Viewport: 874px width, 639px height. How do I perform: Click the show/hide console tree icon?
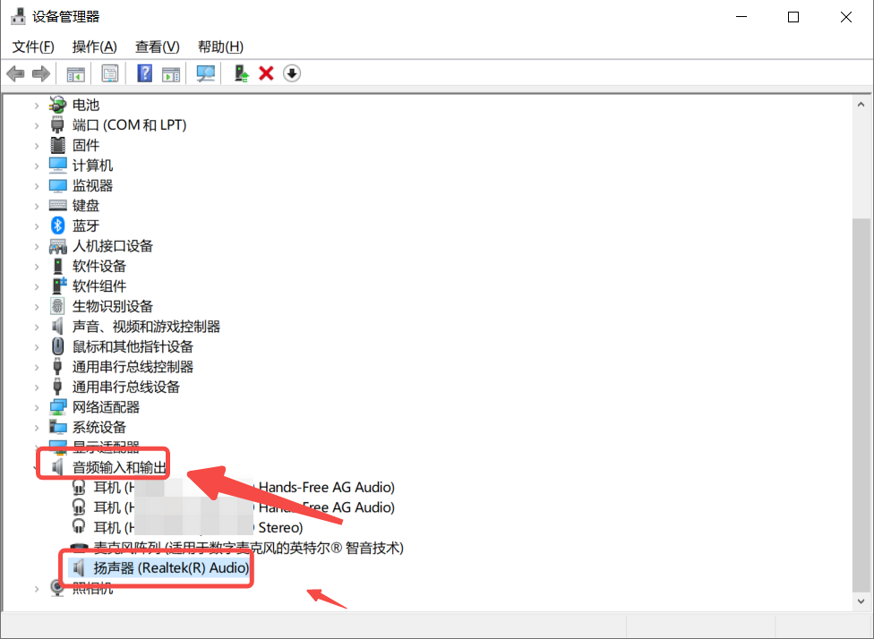click(x=75, y=73)
